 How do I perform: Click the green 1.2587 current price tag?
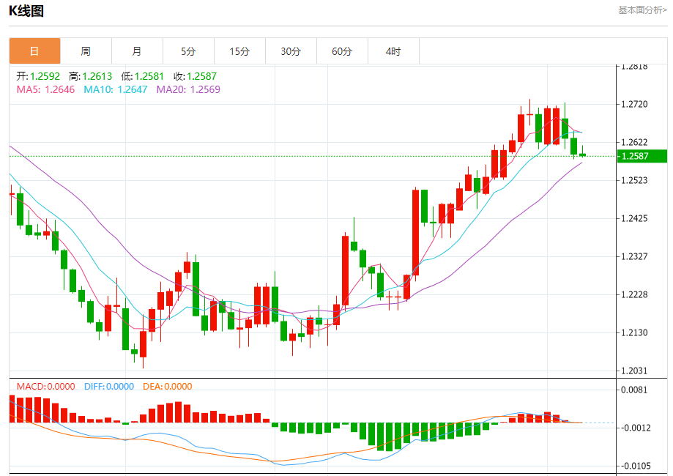pos(642,156)
